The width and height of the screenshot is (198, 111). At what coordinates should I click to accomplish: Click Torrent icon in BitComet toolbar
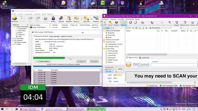pos(110,23)
